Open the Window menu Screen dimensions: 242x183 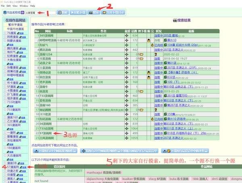24,6
